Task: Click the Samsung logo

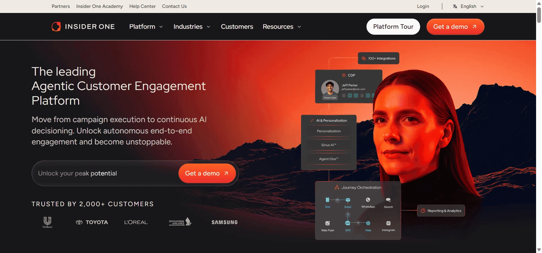Action: coord(225,222)
